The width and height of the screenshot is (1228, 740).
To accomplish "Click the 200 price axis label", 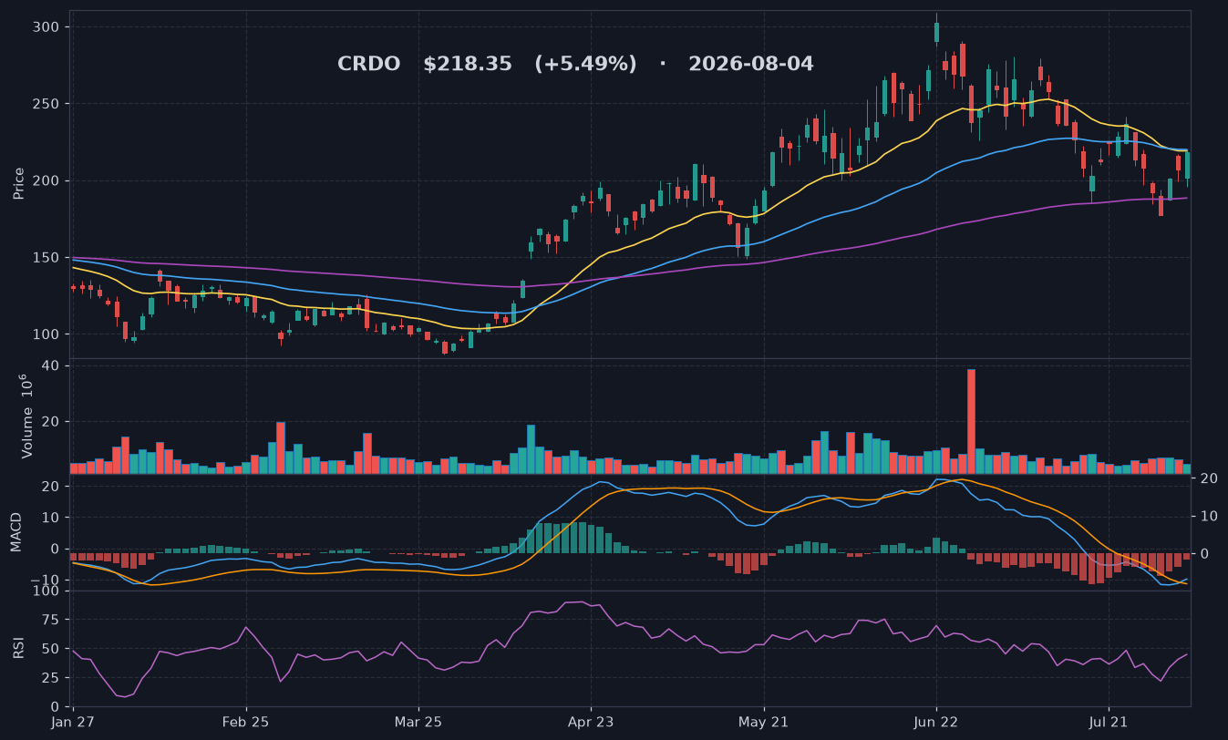I will coord(46,180).
